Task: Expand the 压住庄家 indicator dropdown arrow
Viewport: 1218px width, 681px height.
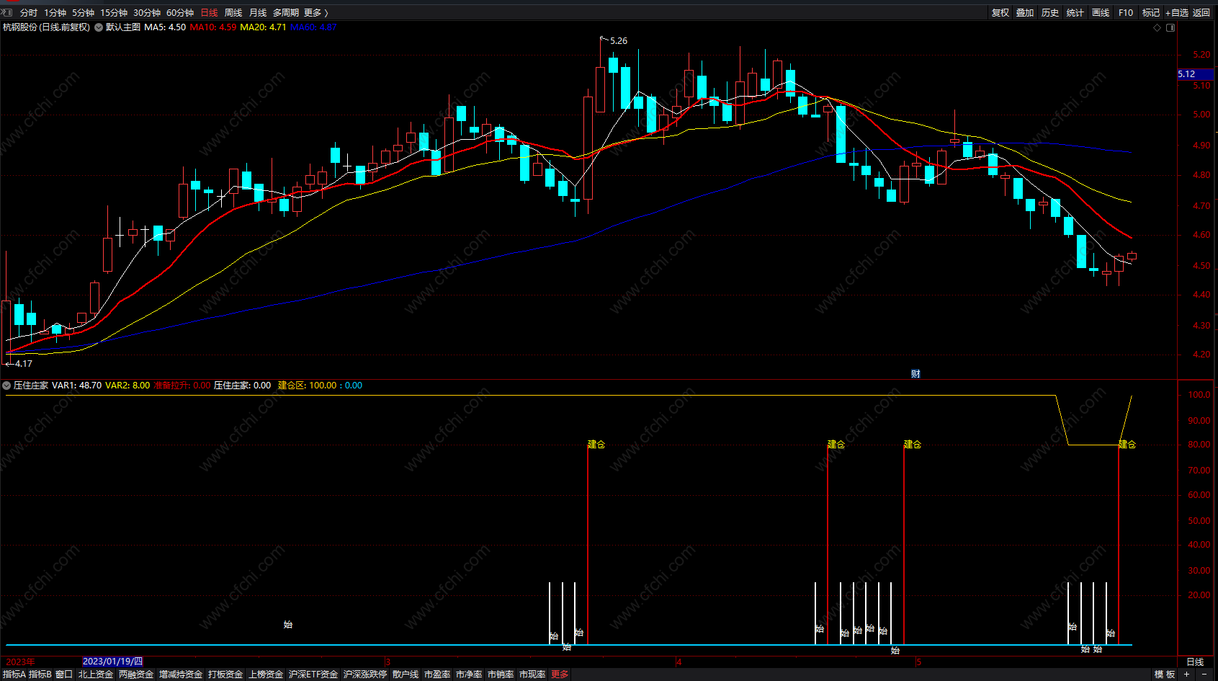Action: point(6,386)
